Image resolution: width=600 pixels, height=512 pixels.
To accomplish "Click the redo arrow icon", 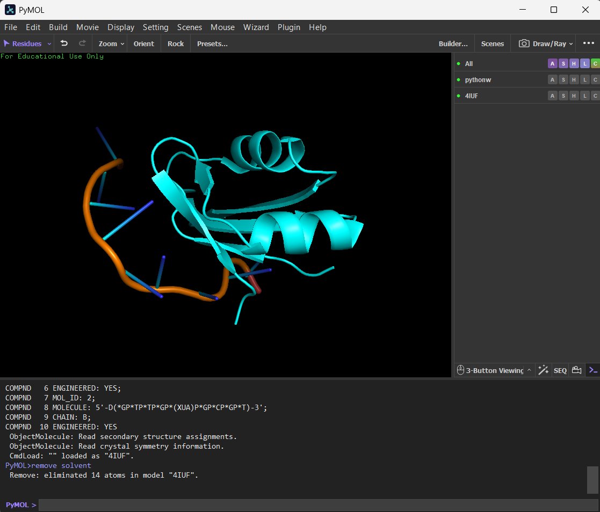I will click(82, 43).
